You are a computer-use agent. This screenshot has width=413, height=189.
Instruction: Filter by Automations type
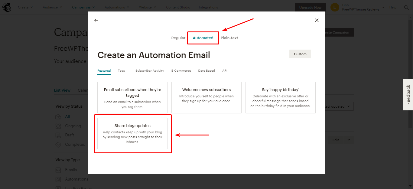(77, 179)
